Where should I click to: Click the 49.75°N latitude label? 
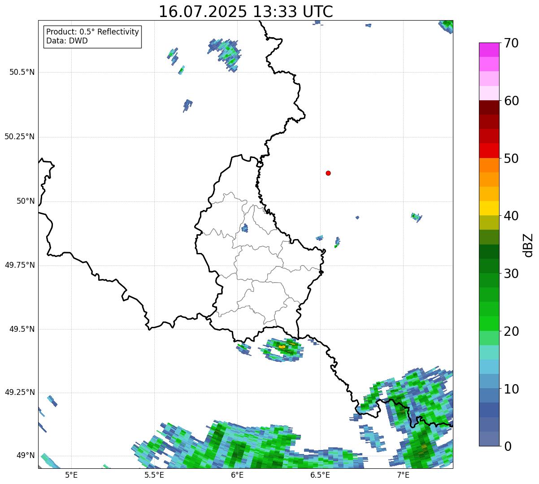19,265
